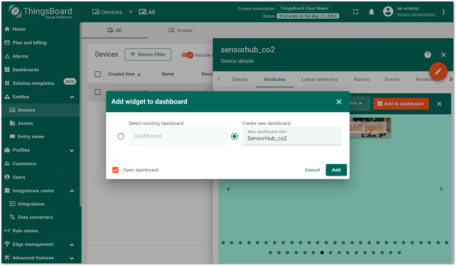Open the Details tab
456x266 pixels.
(x=240, y=79)
